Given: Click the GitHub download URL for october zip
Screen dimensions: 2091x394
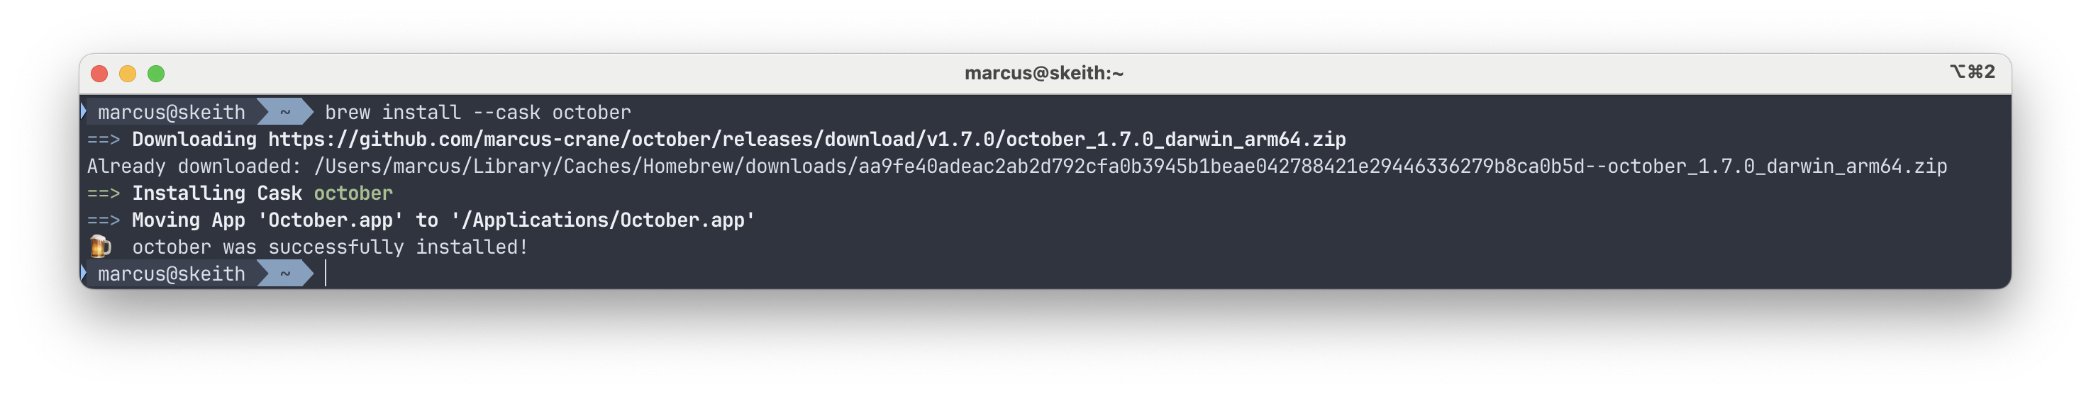Looking at the screenshot, I should pyautogui.click(x=807, y=140).
